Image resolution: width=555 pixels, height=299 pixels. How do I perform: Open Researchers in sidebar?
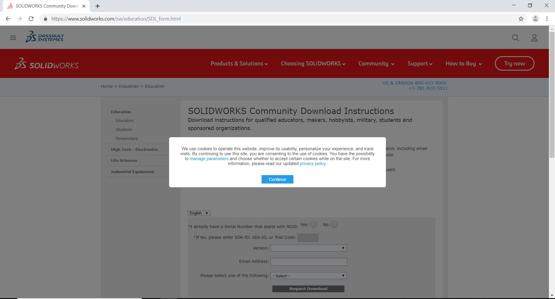click(x=127, y=138)
